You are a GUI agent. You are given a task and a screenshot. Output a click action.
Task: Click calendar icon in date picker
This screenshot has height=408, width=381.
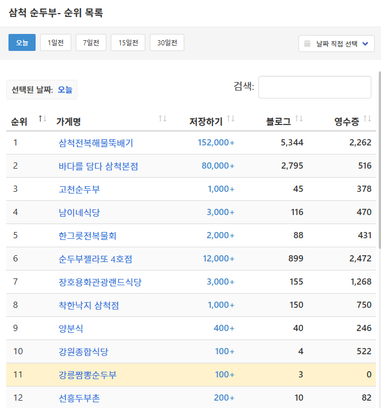(x=308, y=44)
